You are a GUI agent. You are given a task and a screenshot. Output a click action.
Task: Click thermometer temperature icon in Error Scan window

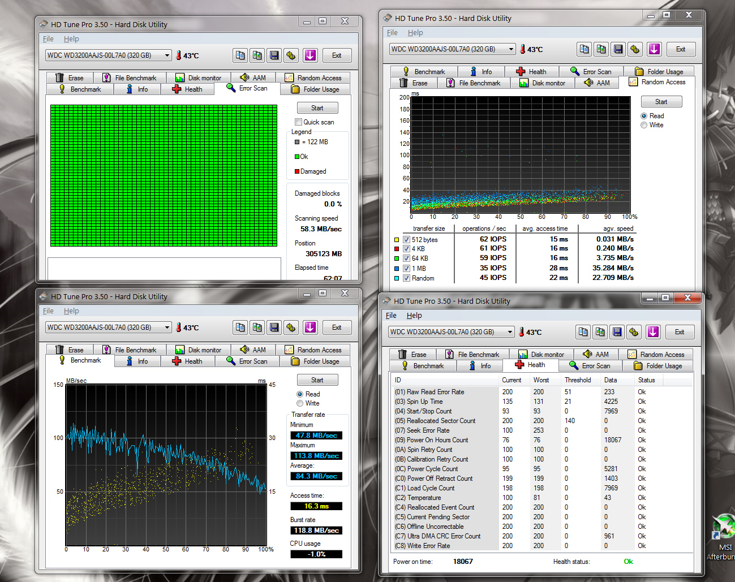pos(178,55)
